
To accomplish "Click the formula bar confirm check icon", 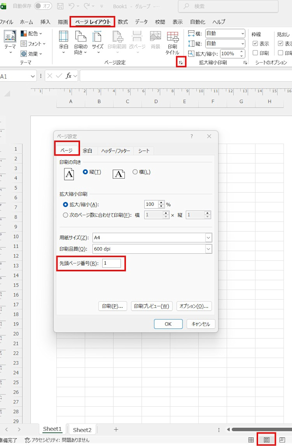I will [x=59, y=76].
